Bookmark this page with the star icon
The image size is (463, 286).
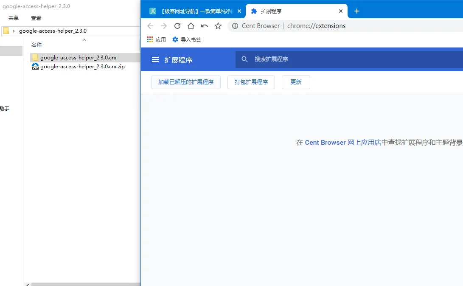pos(218,26)
